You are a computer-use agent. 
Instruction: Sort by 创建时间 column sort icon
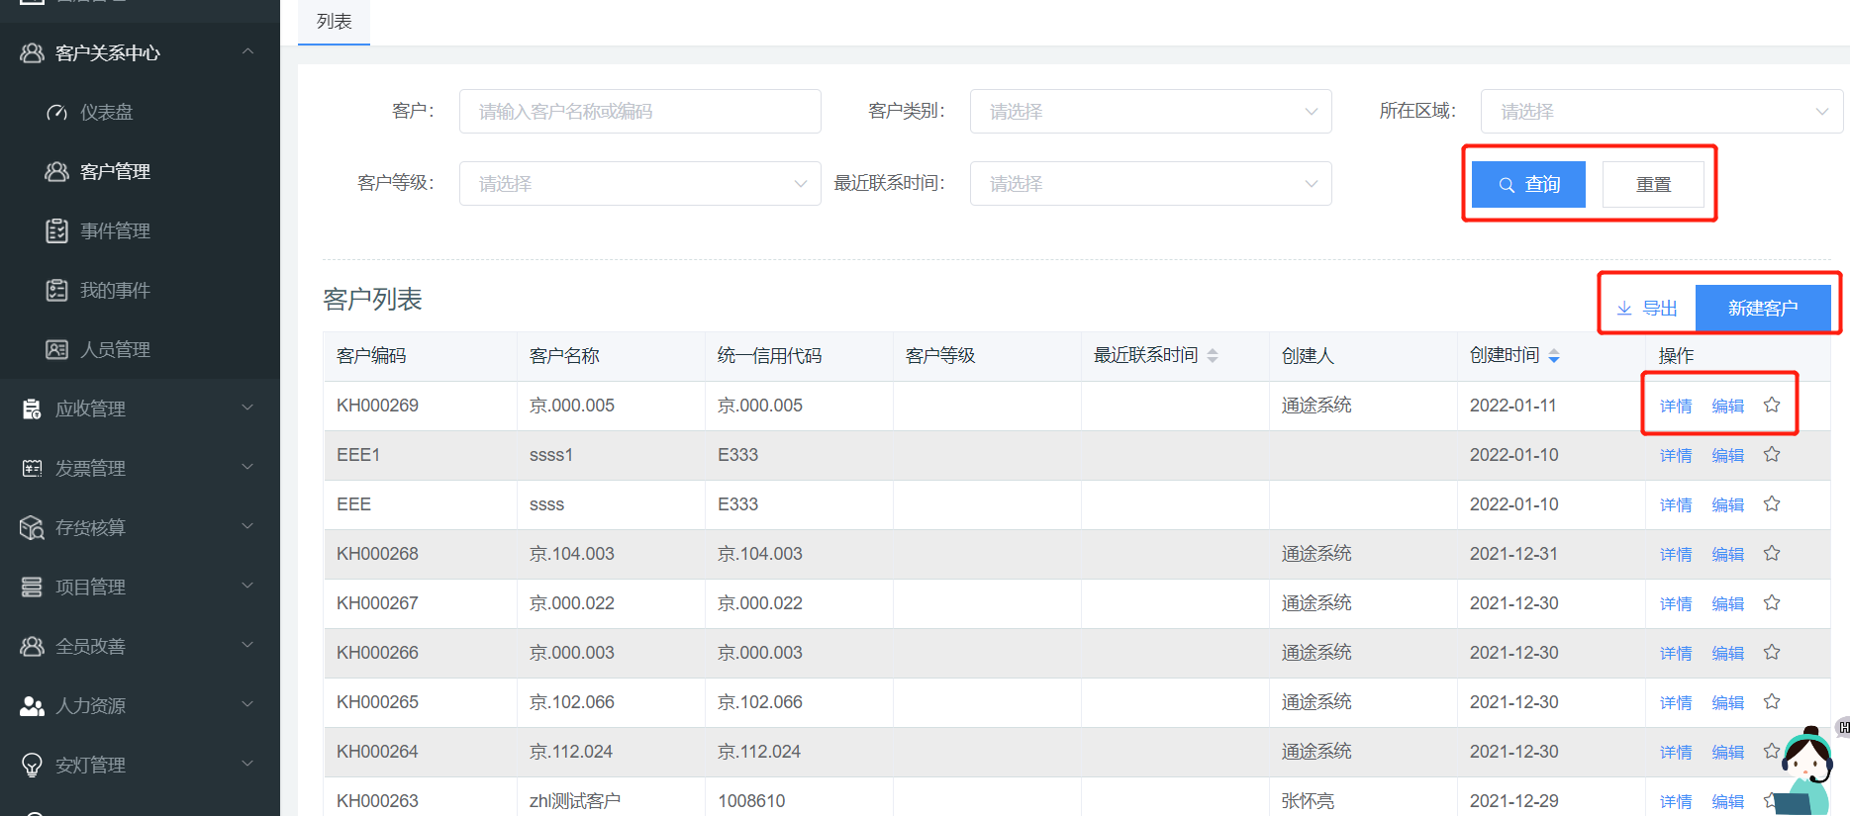pyautogui.click(x=1554, y=356)
